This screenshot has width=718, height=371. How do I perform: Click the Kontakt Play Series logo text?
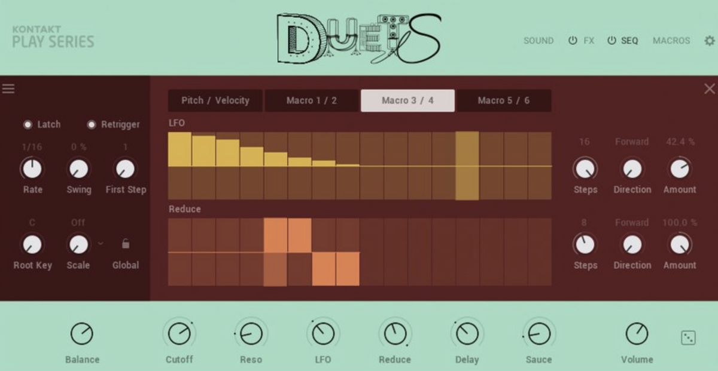coord(53,37)
